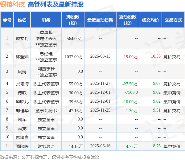This screenshot has height=160, width=185.
Task: Click the 数据来源 footer note
Action: (50, 157)
